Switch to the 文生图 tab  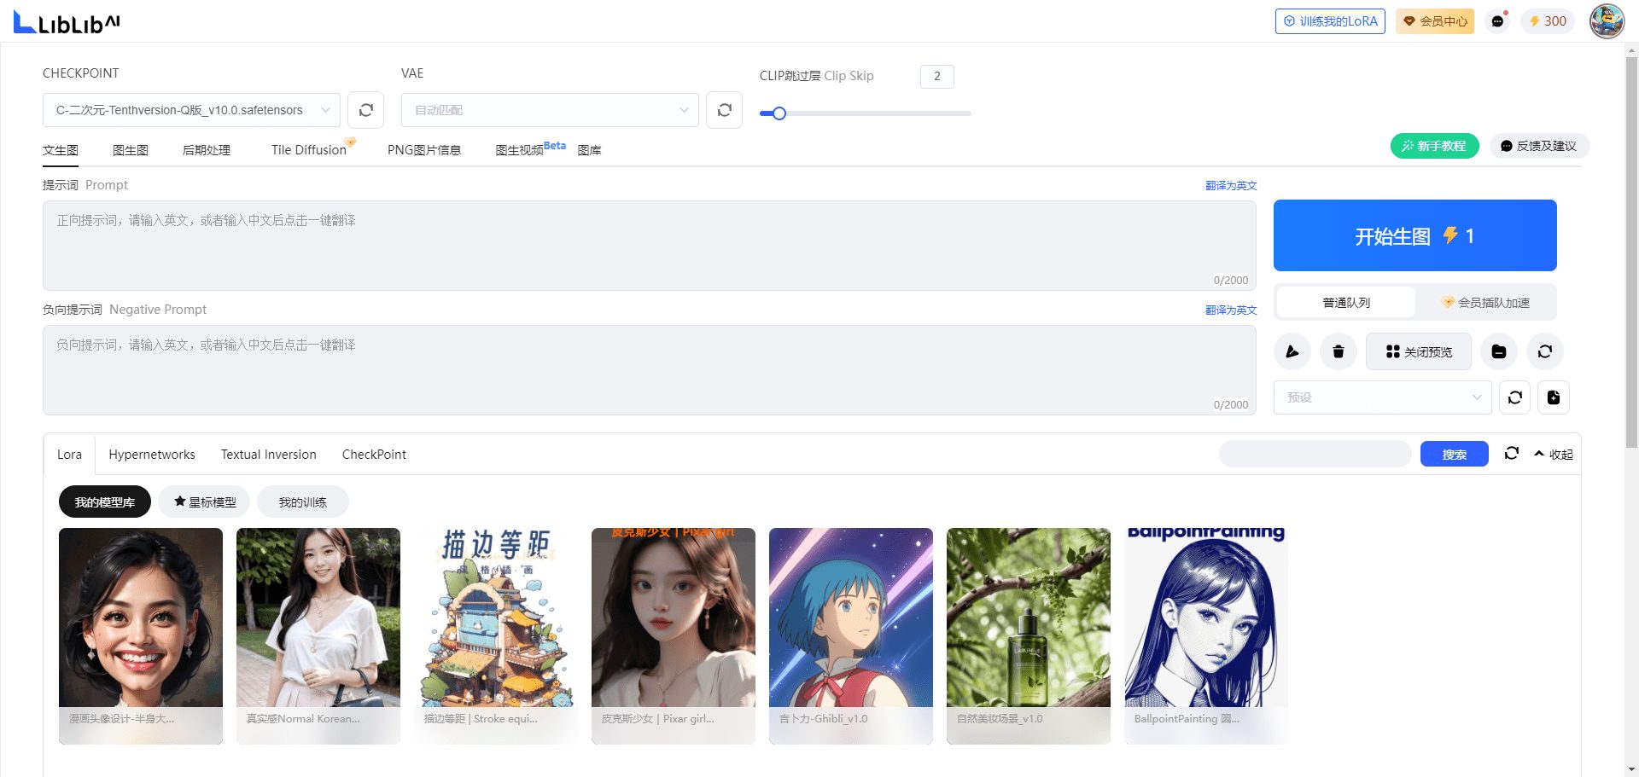click(61, 150)
